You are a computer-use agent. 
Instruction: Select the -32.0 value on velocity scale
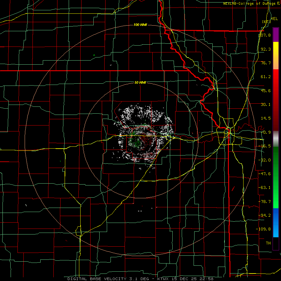[264, 160]
